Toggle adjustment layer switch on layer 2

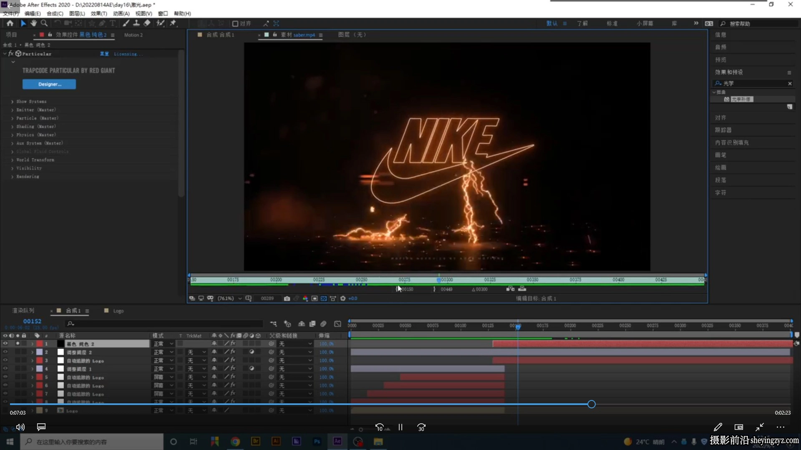tap(252, 352)
